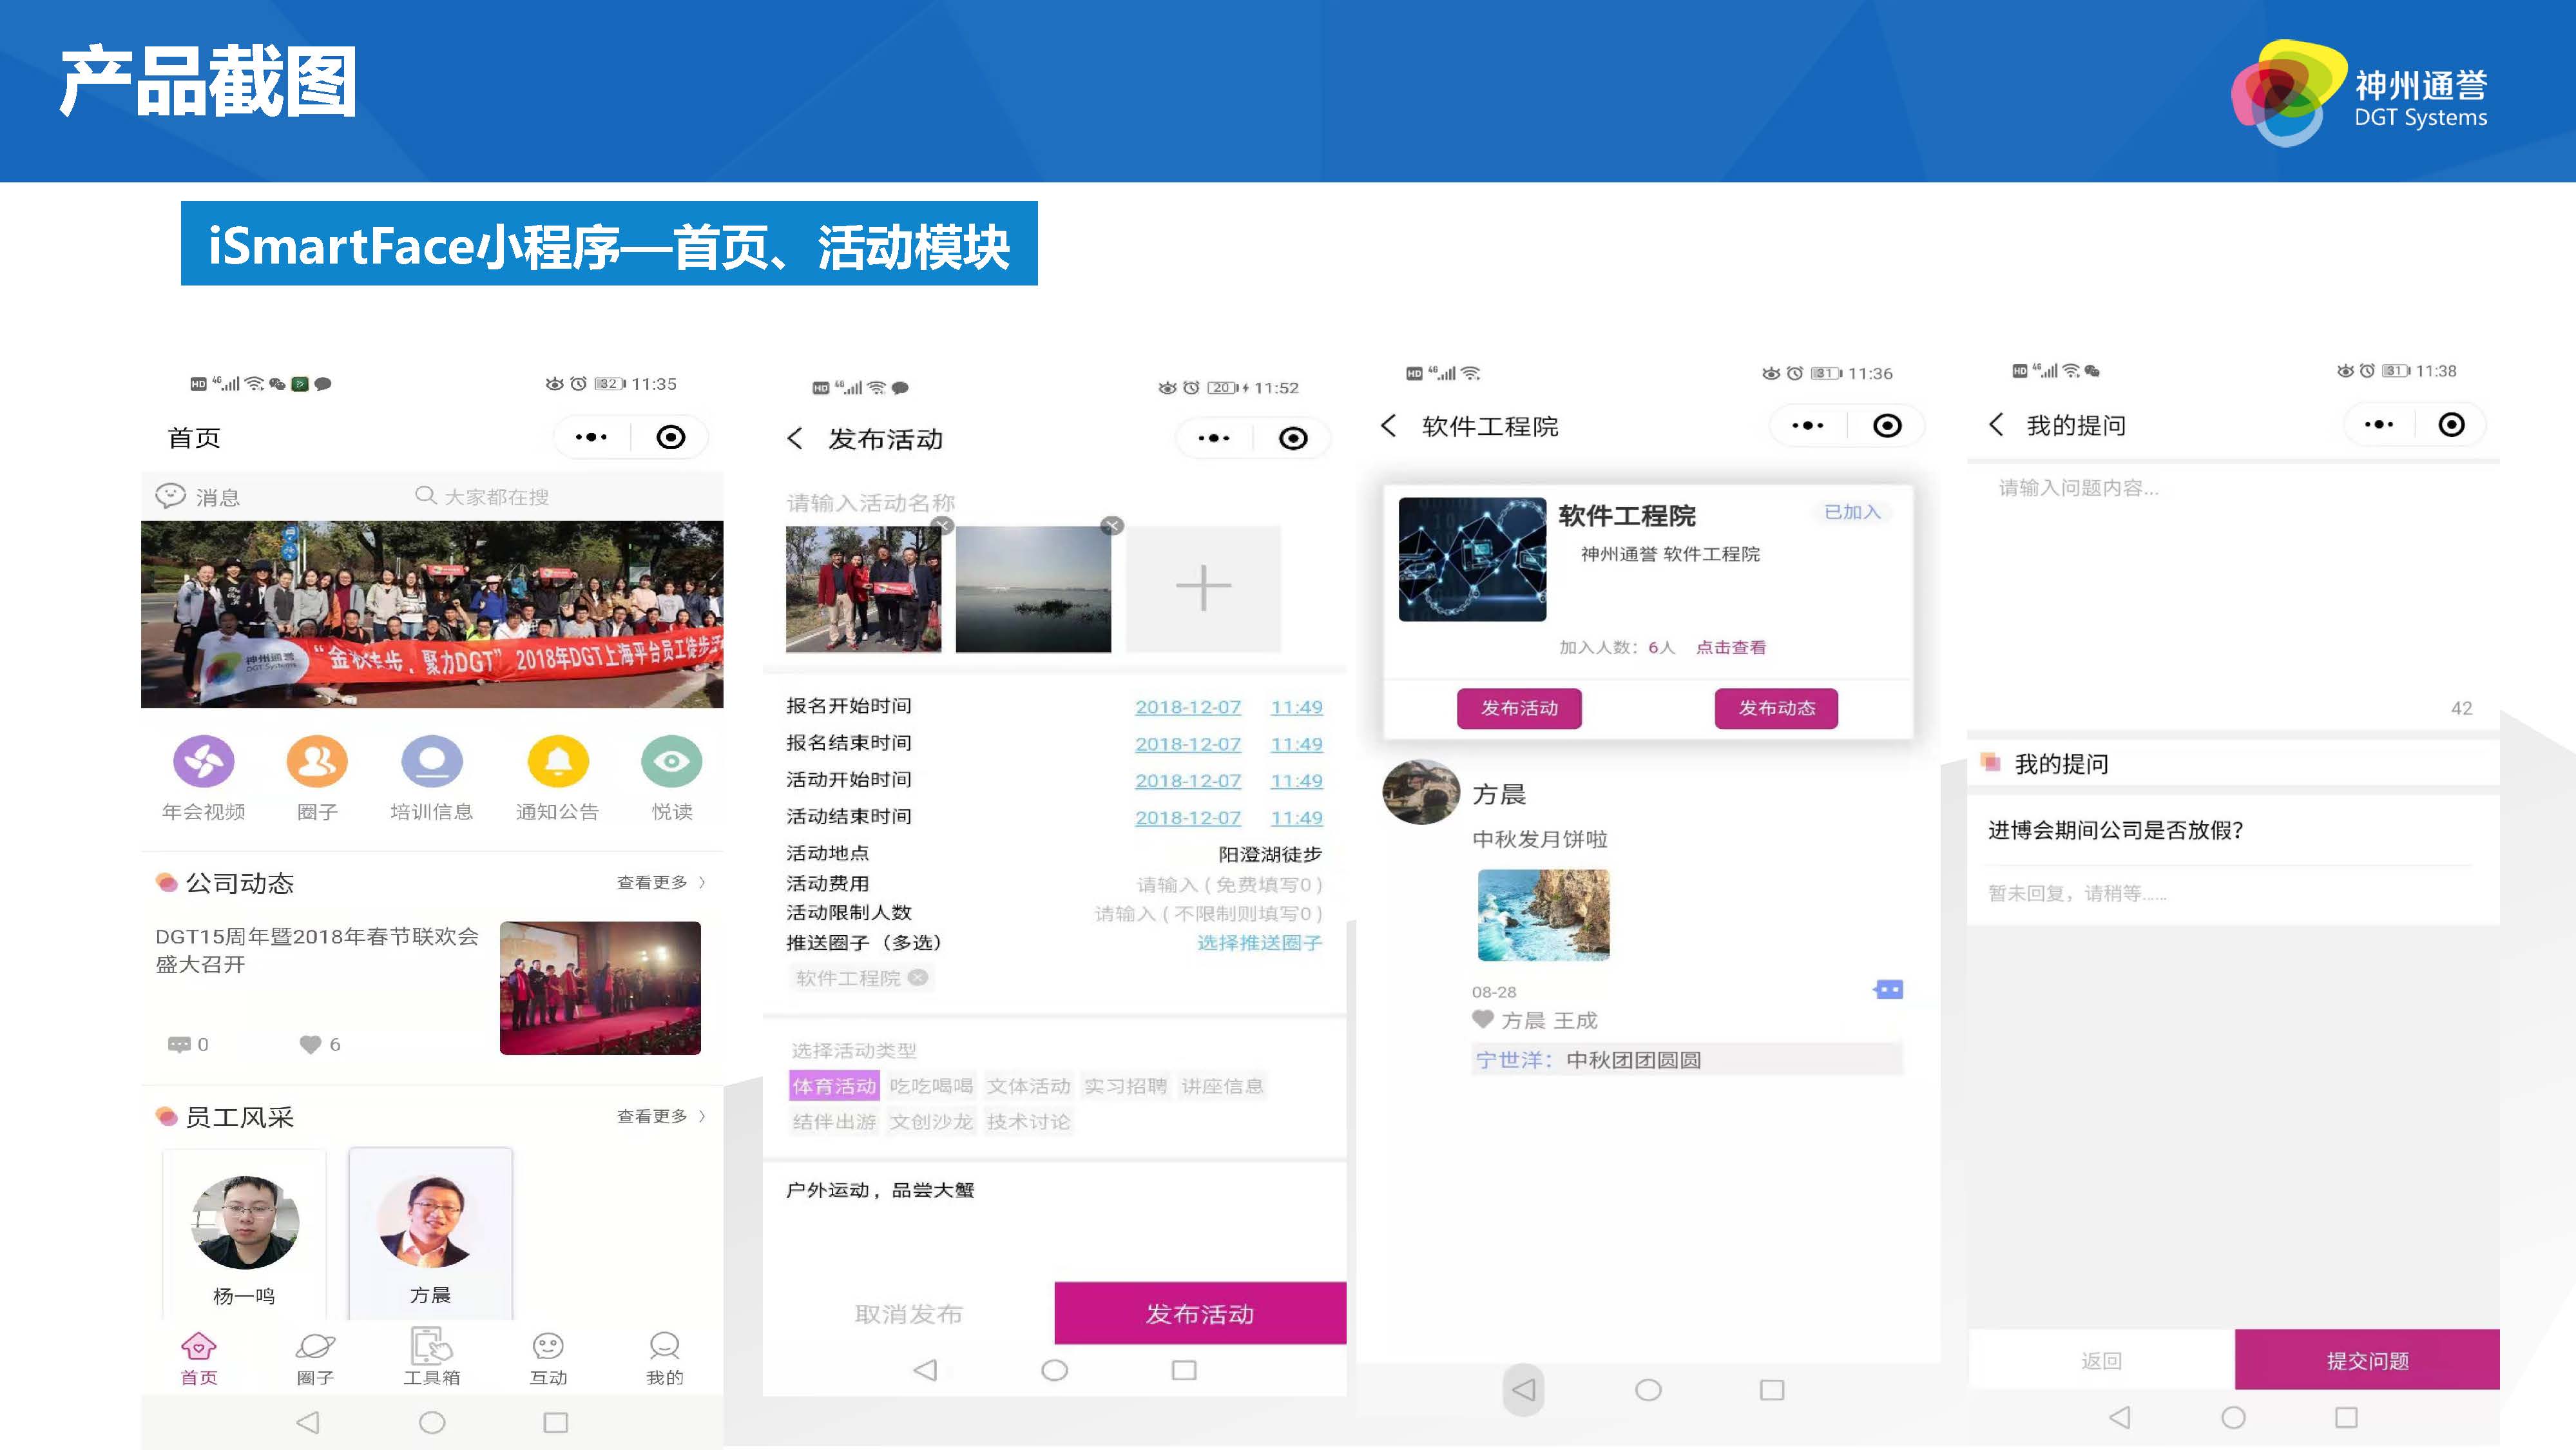Switch to 首页 bottom tab
This screenshot has height=1450, width=2576.
[198, 1358]
